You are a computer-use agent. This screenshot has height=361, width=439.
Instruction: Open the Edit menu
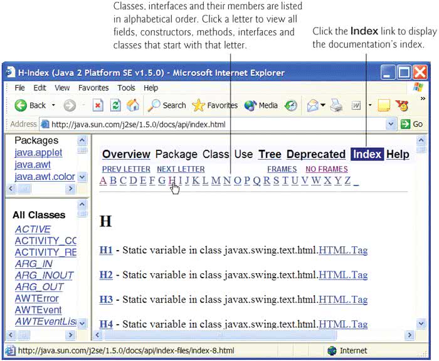[x=40, y=88]
